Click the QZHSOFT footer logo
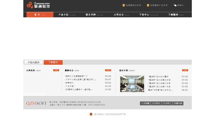This screenshot has width=215, height=120. point(36,103)
